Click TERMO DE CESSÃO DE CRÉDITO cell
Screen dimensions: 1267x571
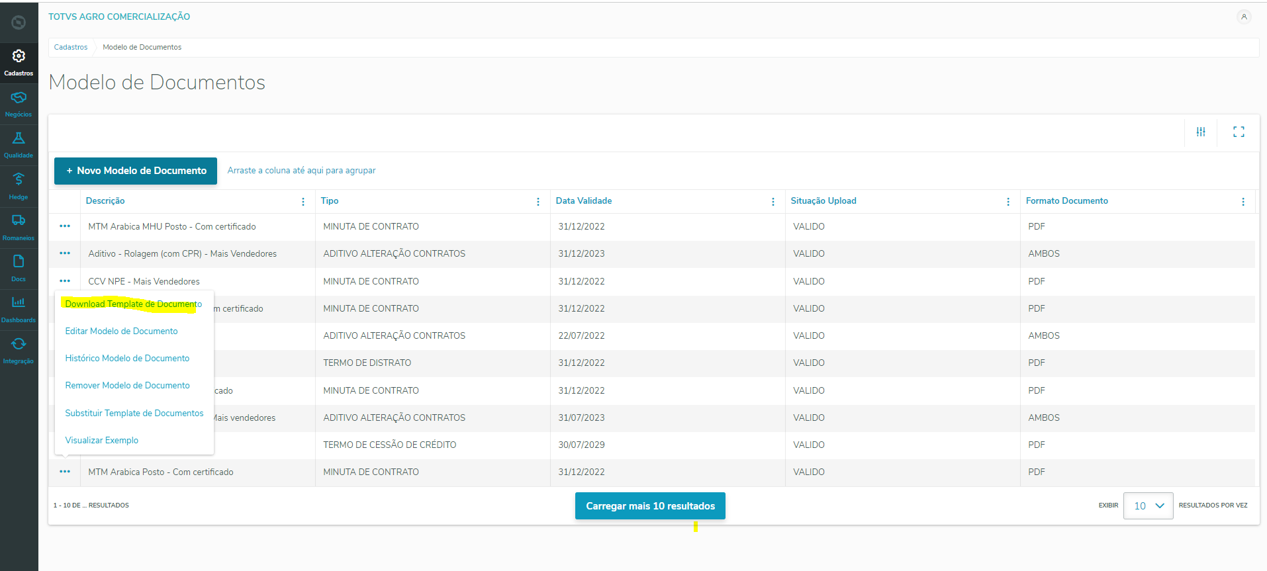390,445
